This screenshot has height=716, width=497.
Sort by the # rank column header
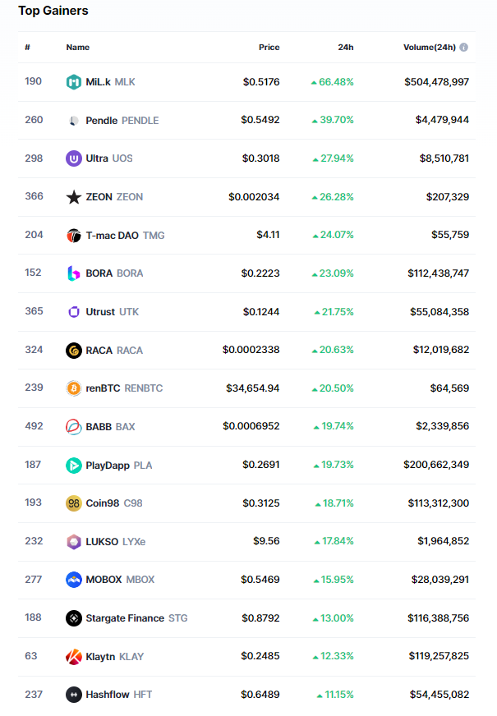[x=28, y=48]
